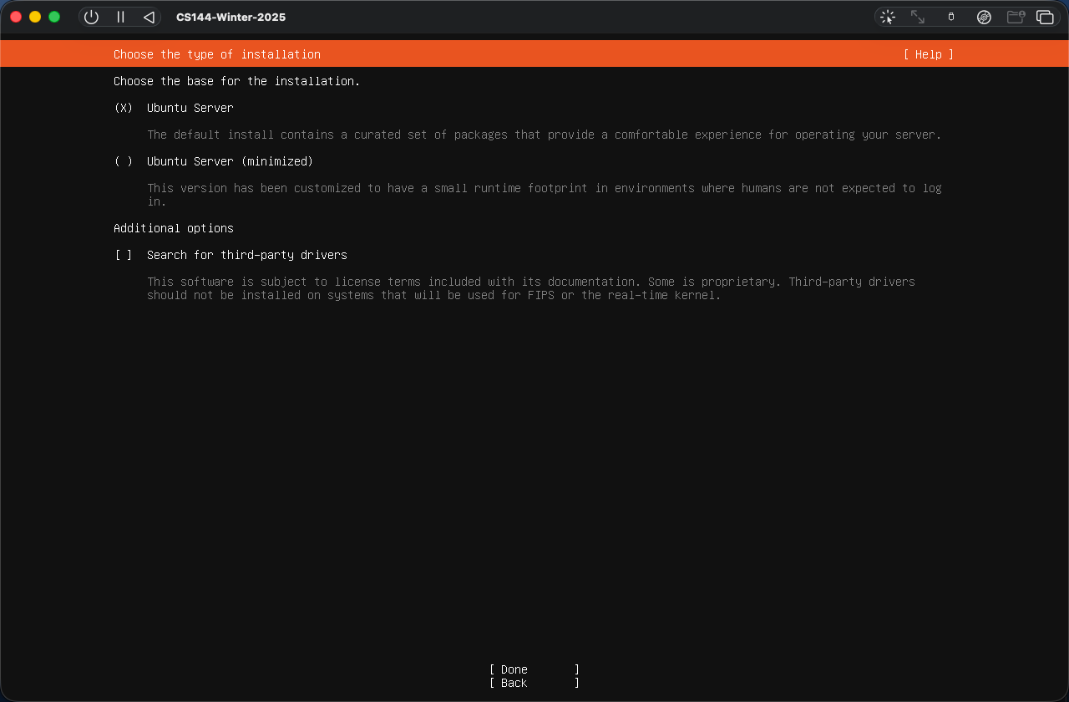The height and width of the screenshot is (702, 1069).
Task: Click the Back button
Action: click(x=534, y=683)
